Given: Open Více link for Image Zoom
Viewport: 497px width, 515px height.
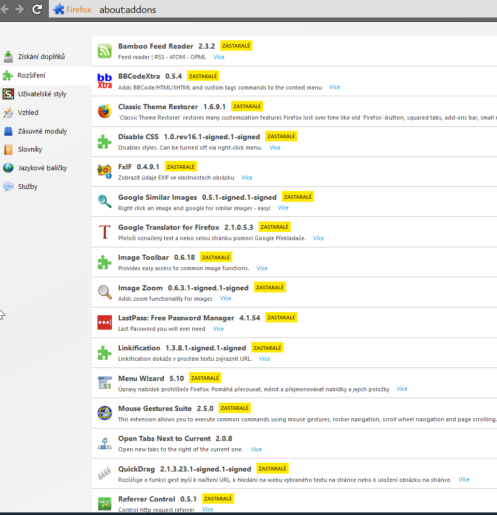Looking at the screenshot, I should [x=225, y=298].
